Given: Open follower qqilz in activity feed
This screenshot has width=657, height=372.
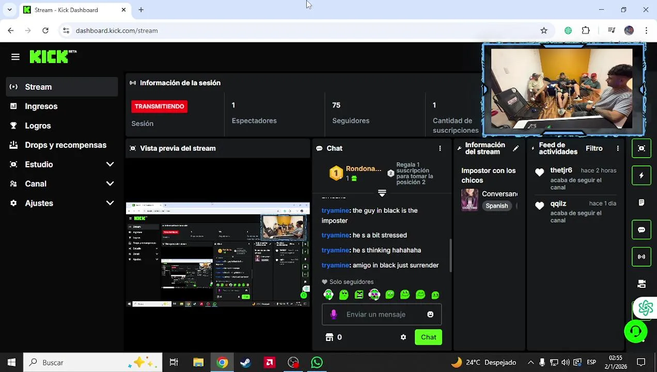Looking at the screenshot, I should pyautogui.click(x=558, y=204).
